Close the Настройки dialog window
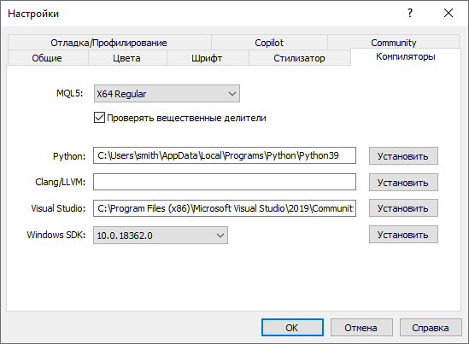The width and height of the screenshot is (469, 344). 448,13
